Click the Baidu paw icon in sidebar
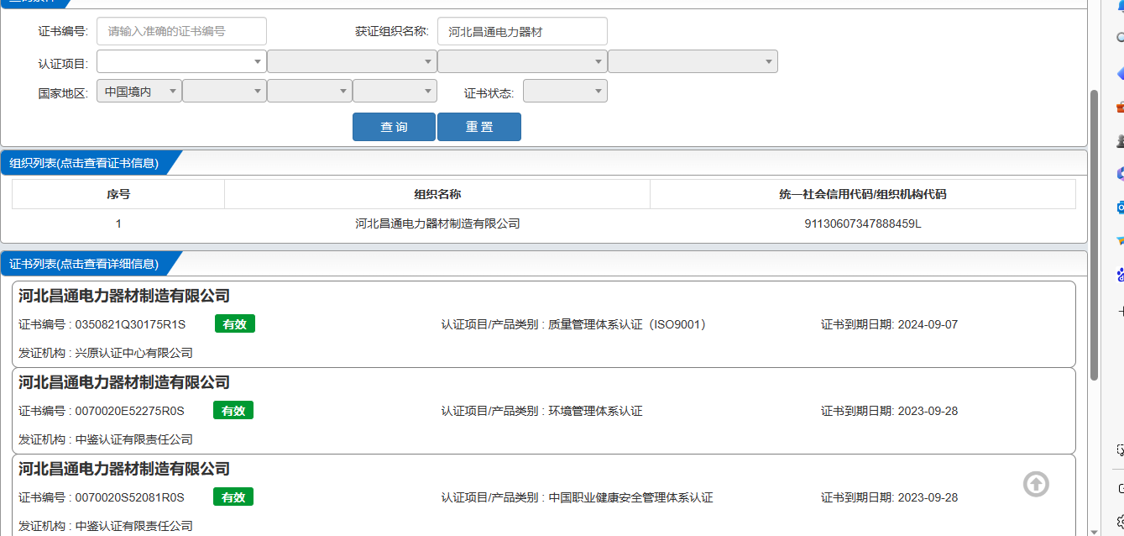The width and height of the screenshot is (1124, 536). coord(1120,274)
